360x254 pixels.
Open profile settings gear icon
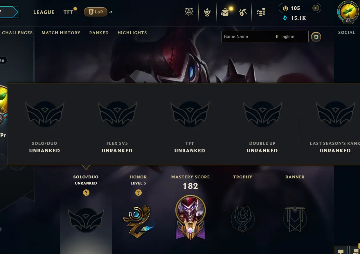316,37
